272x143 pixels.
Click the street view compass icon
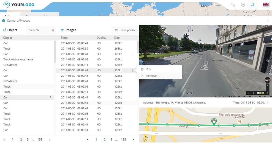pos(267,80)
